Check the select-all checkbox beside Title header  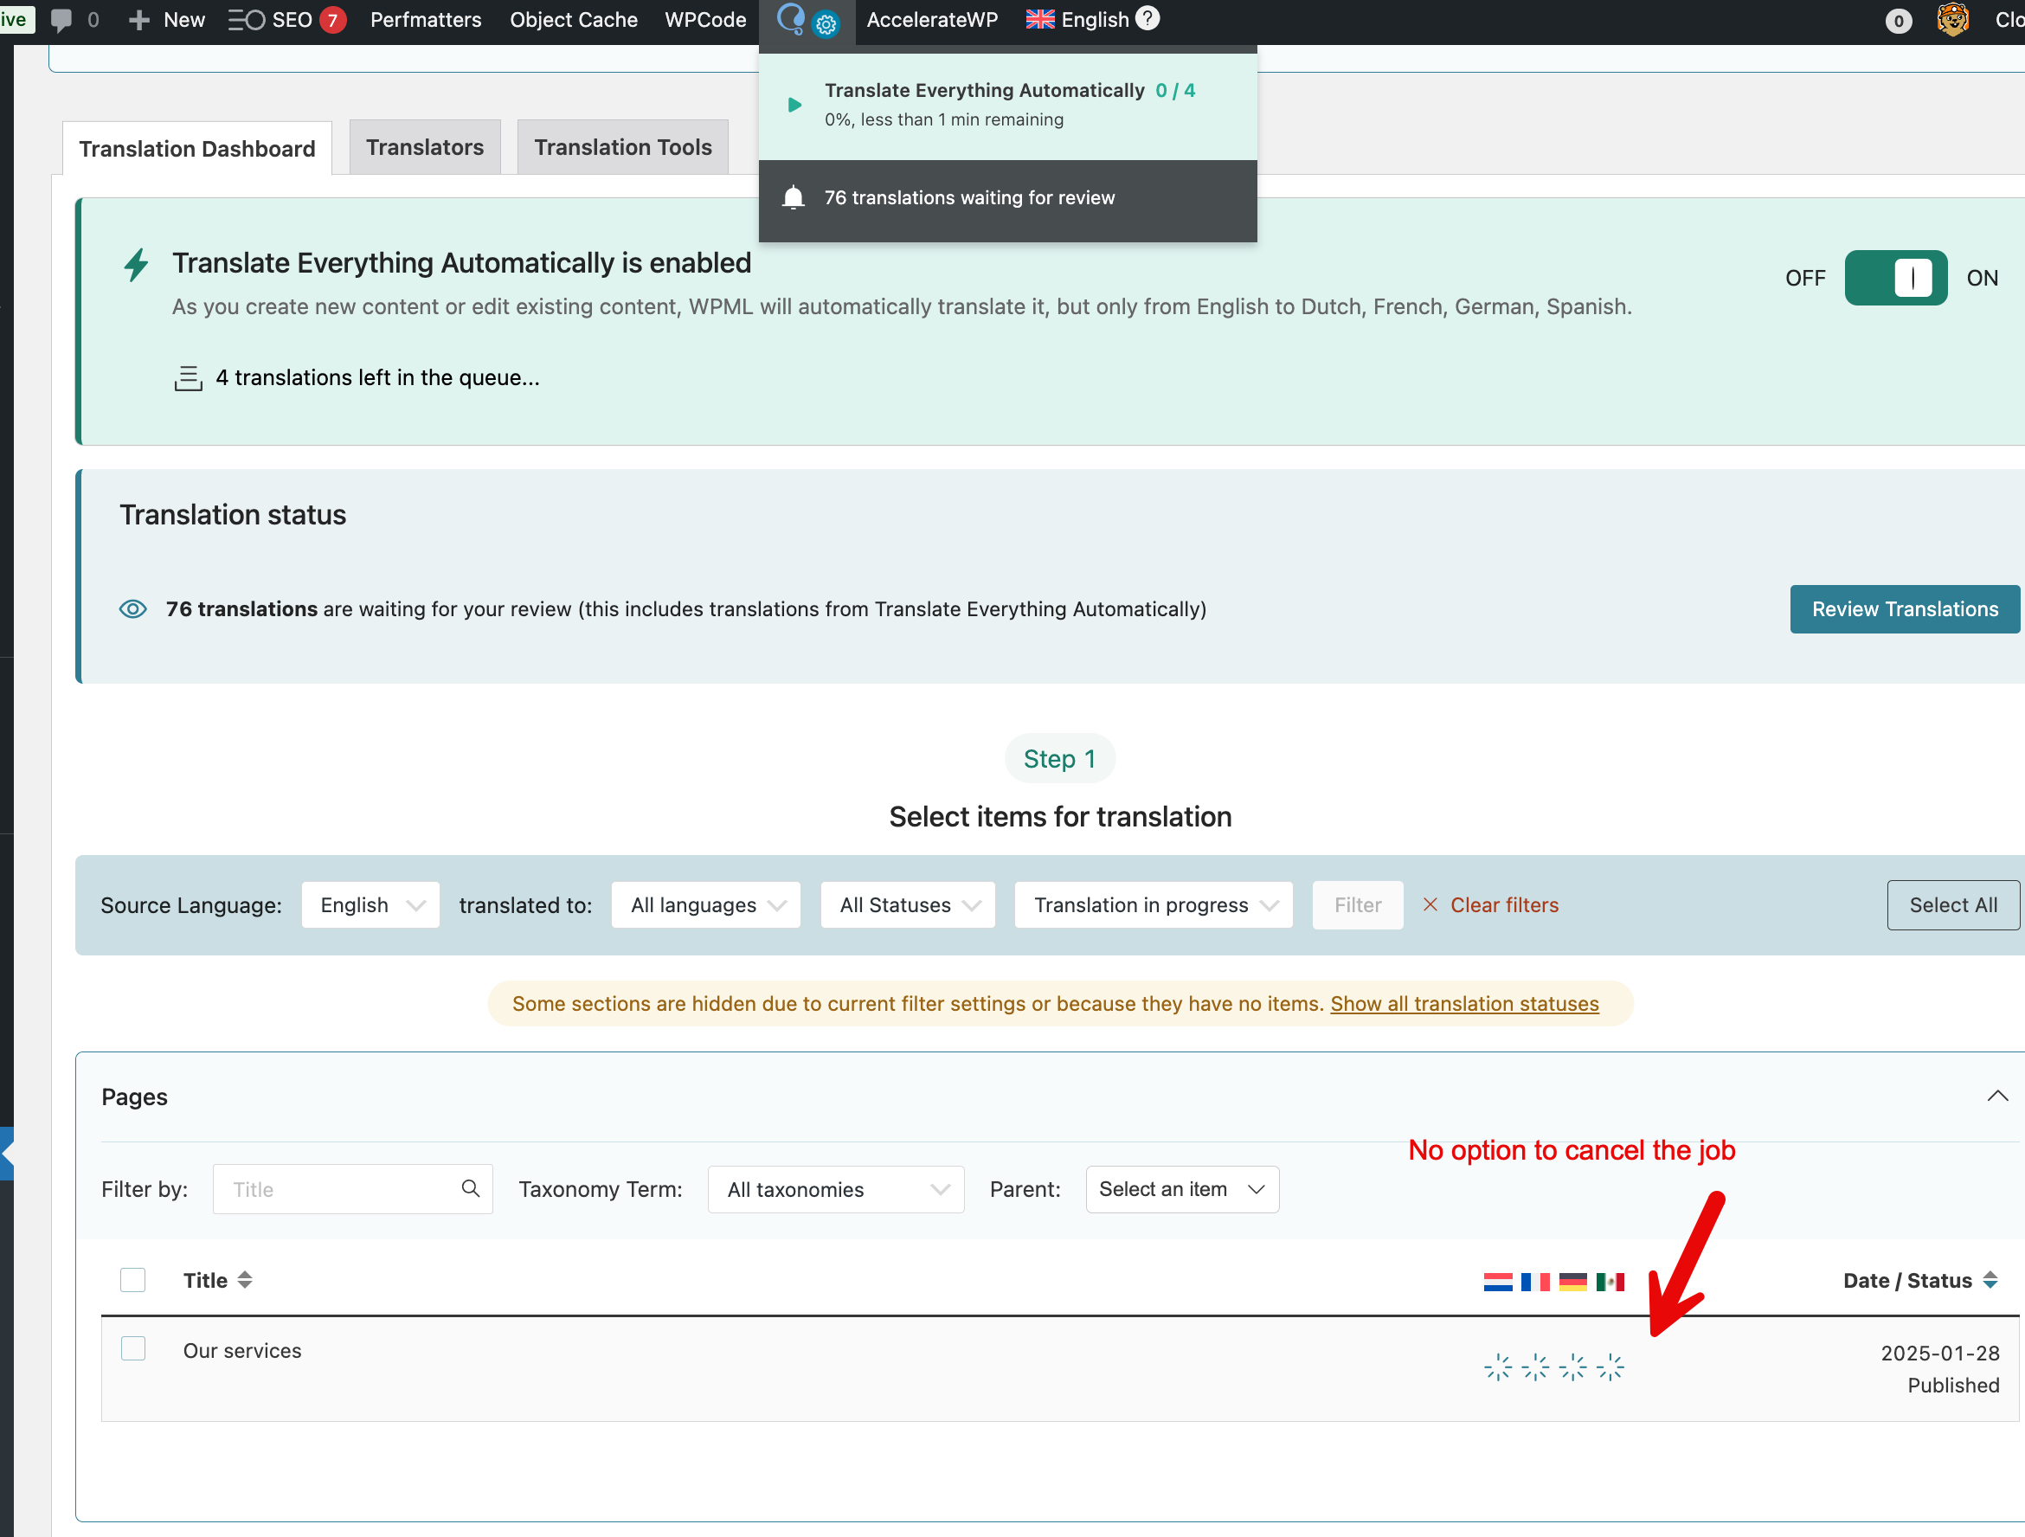132,1280
